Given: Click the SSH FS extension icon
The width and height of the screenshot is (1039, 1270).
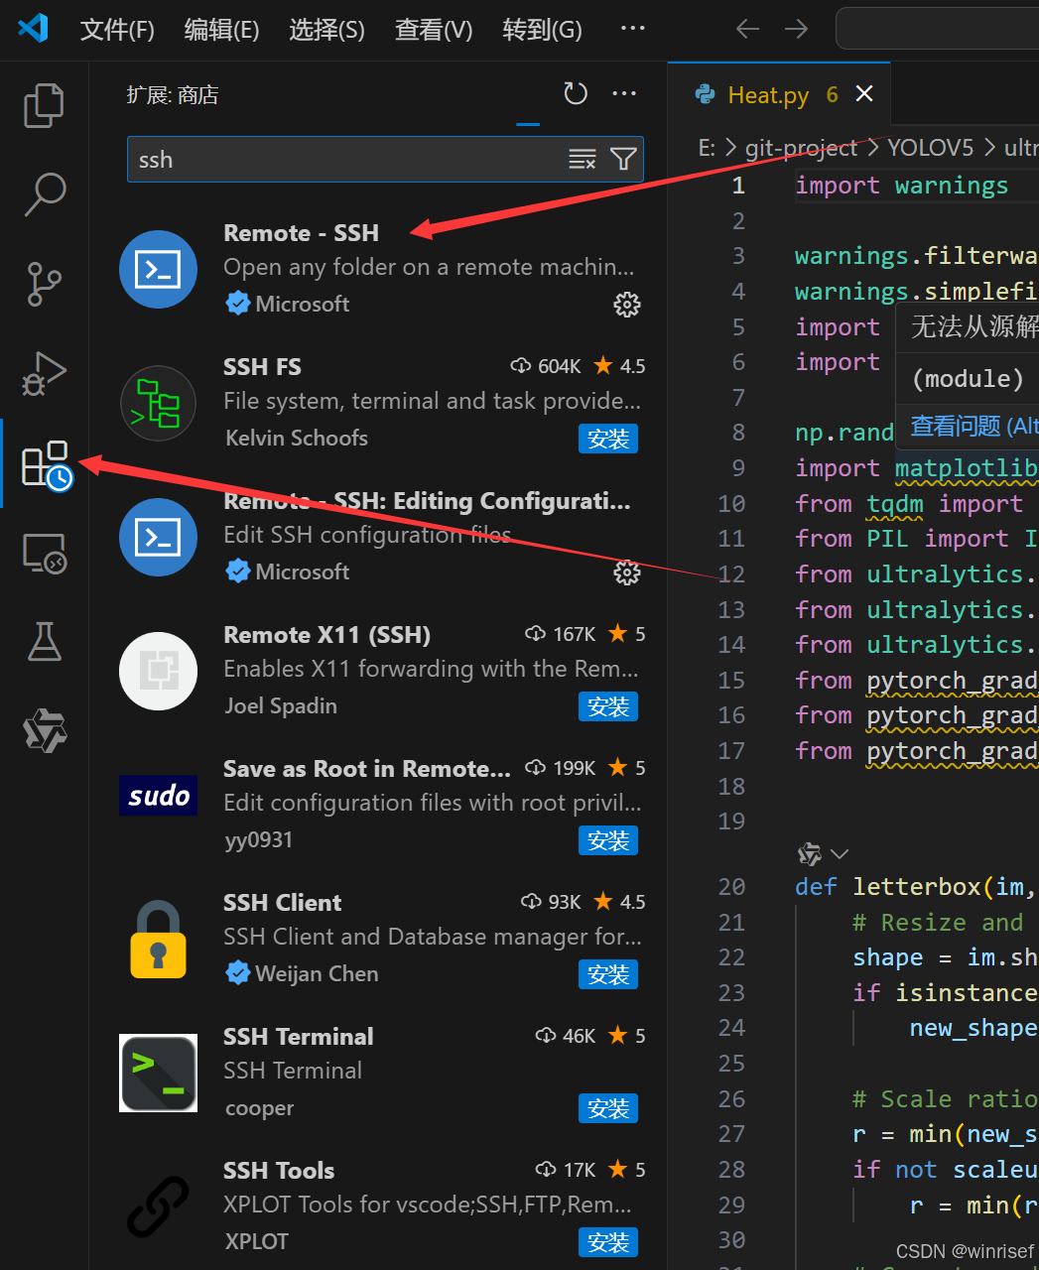Looking at the screenshot, I should coord(159,403).
